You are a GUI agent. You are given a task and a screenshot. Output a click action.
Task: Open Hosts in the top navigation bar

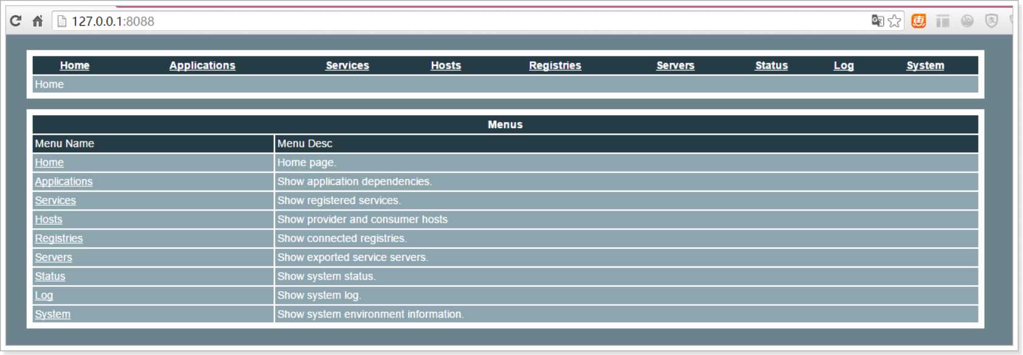(446, 66)
